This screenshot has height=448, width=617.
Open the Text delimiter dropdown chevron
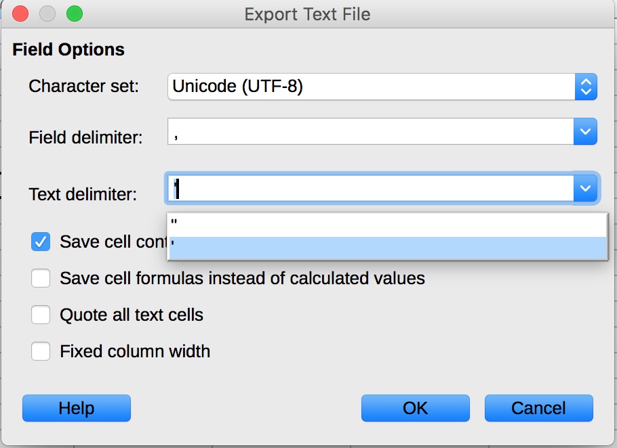[584, 188]
